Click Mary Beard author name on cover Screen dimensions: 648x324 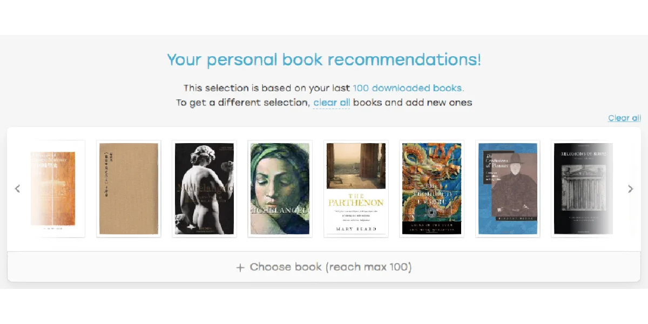356,228
